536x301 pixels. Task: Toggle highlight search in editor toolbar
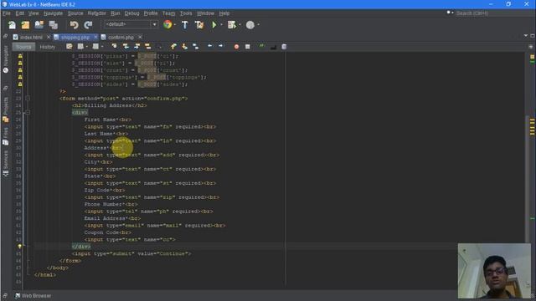pos(147,47)
